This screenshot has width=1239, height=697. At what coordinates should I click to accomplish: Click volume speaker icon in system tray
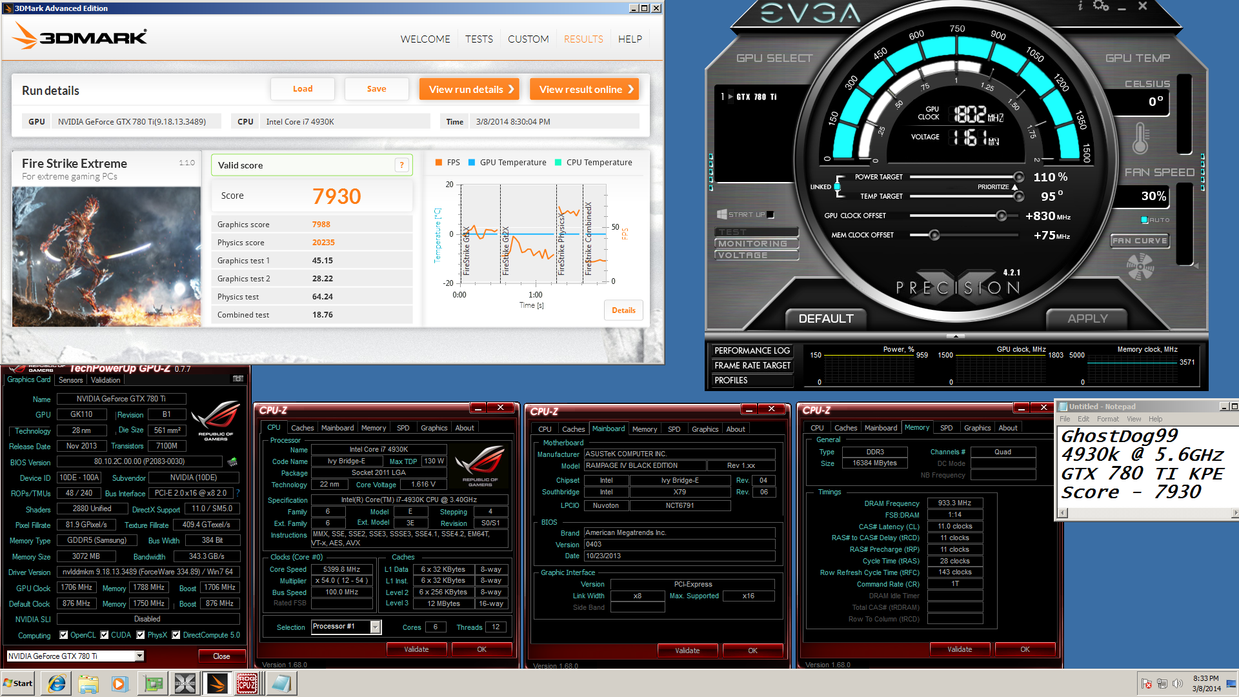[1177, 683]
